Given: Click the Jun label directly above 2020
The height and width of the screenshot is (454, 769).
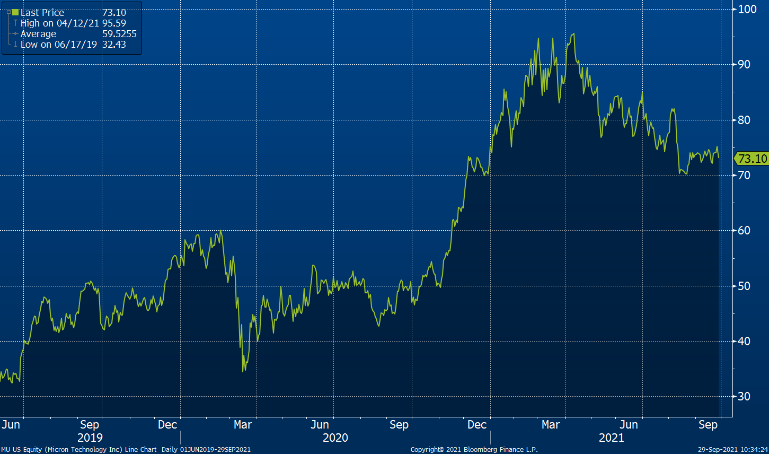Looking at the screenshot, I should click(x=320, y=425).
